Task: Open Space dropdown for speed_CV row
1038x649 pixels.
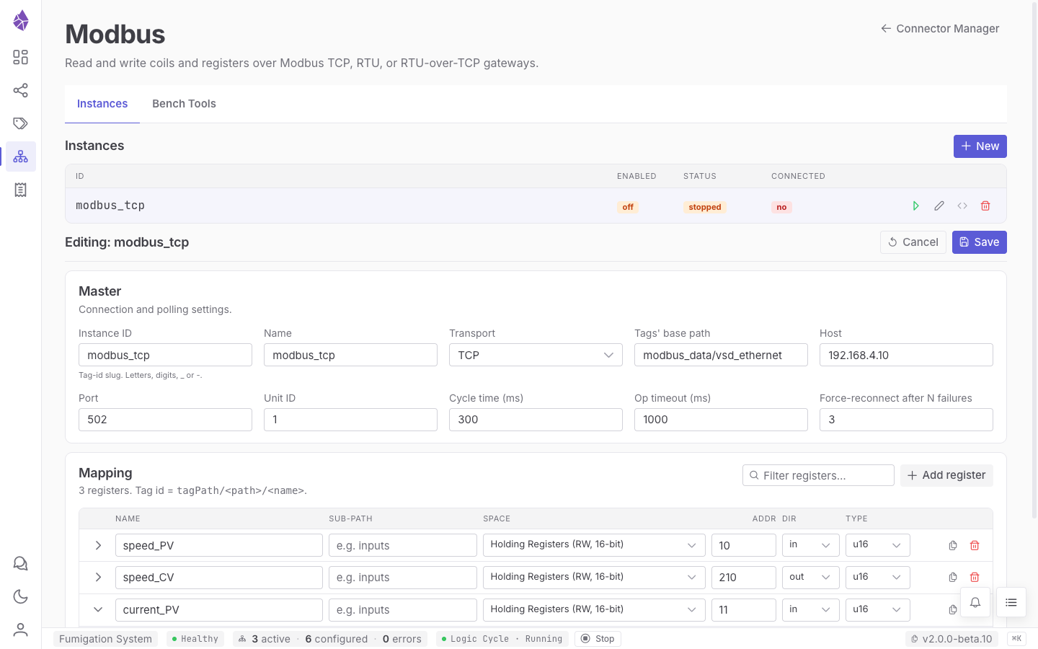Action: click(x=594, y=577)
